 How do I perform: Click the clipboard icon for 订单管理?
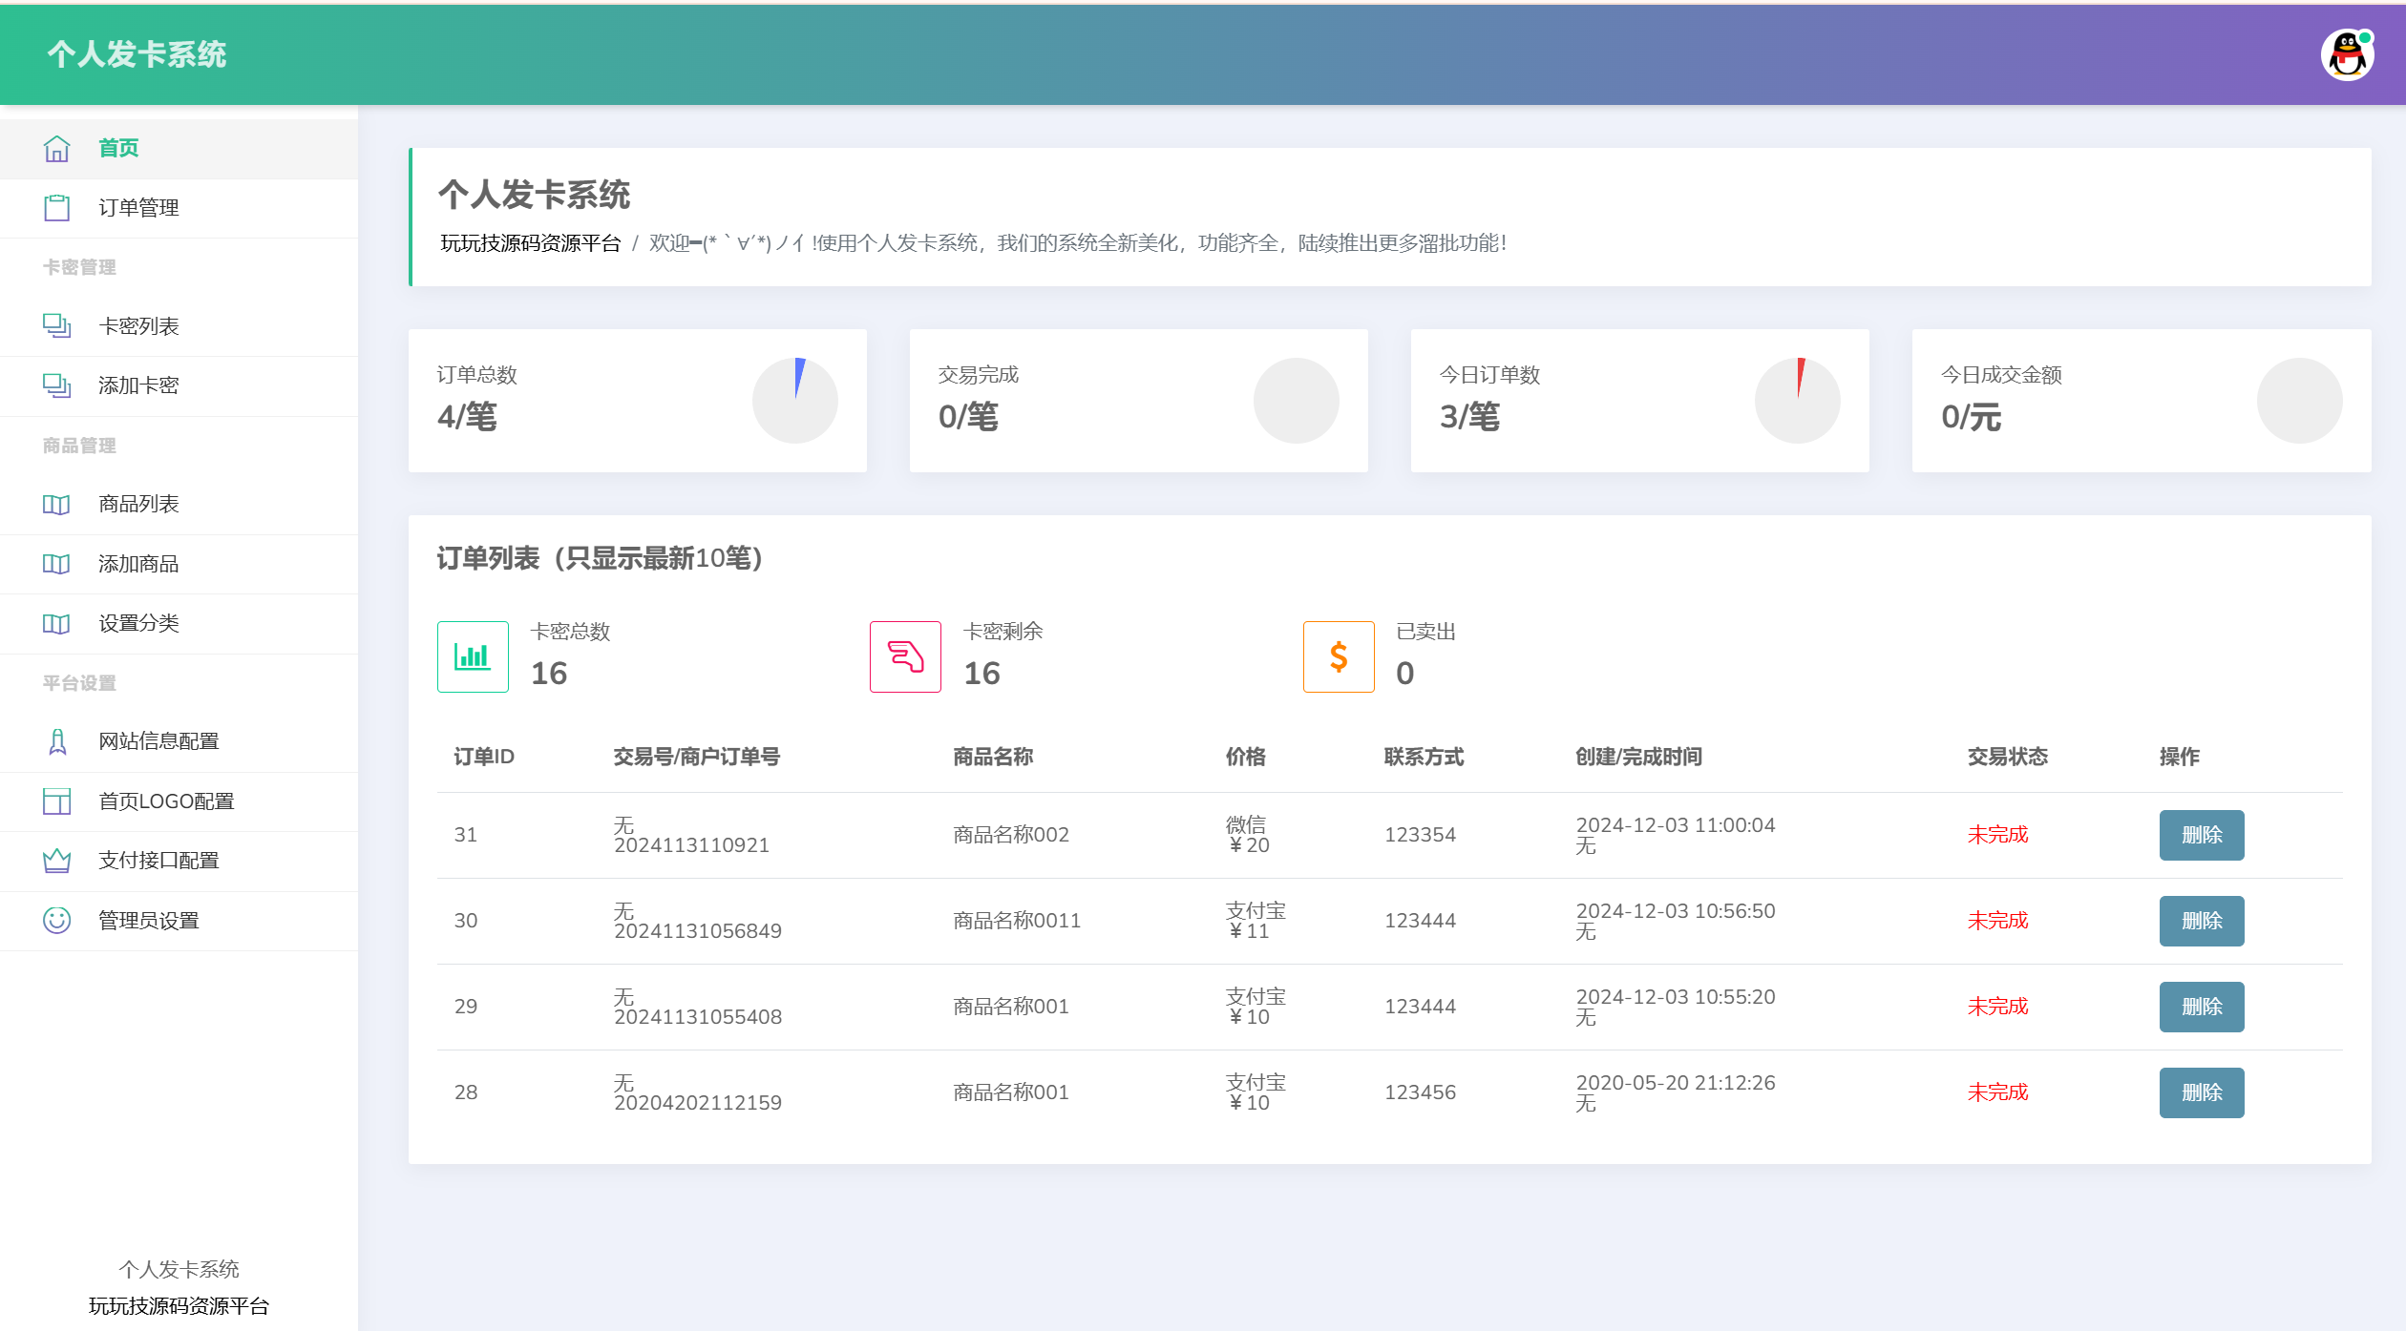pyautogui.click(x=56, y=208)
